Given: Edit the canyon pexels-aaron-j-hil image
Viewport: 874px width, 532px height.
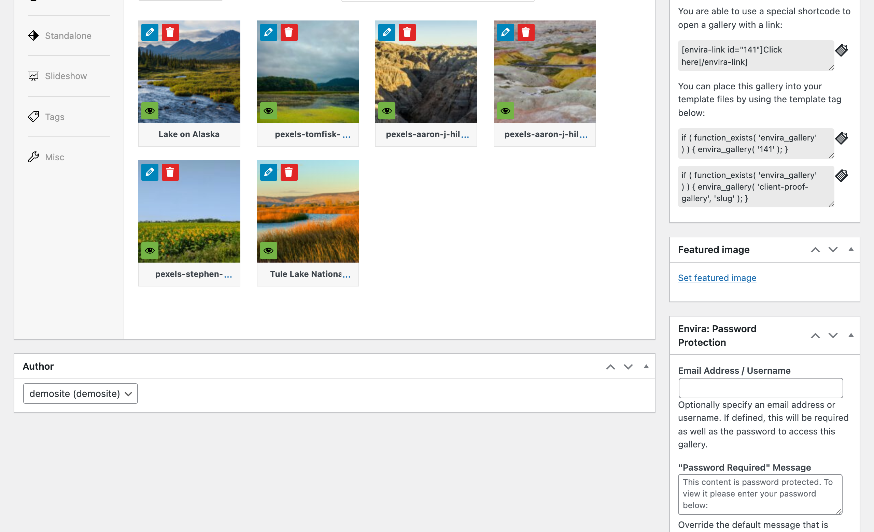Looking at the screenshot, I should pos(386,33).
